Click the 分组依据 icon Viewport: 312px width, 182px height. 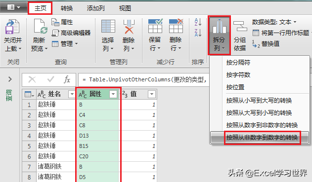240,27
